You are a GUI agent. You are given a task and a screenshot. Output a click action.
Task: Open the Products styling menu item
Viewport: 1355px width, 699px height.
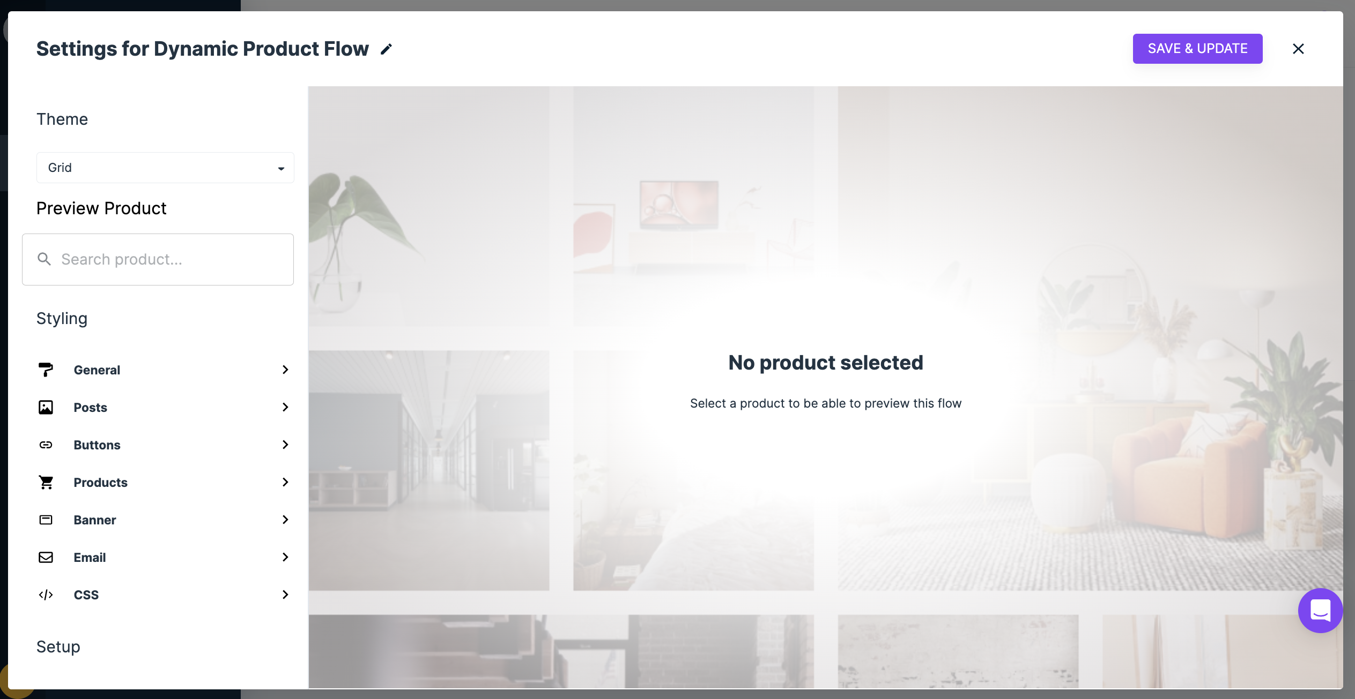[x=164, y=482]
